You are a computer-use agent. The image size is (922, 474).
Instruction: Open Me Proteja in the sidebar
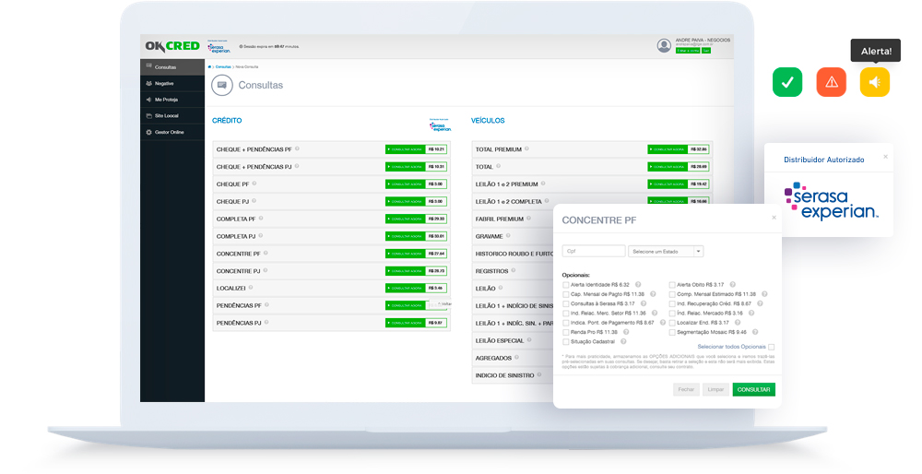172,100
